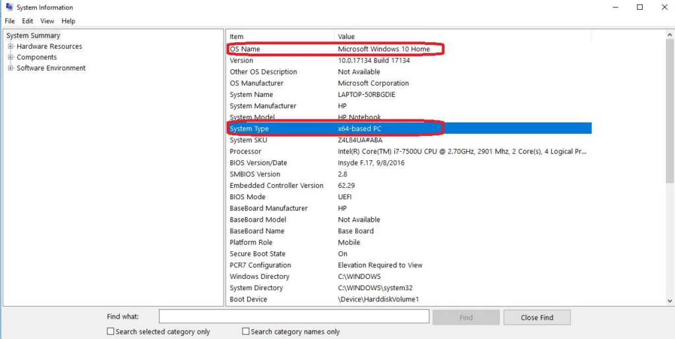The height and width of the screenshot is (339, 675).
Task: Expand the Components tree node
Action: pos(11,57)
